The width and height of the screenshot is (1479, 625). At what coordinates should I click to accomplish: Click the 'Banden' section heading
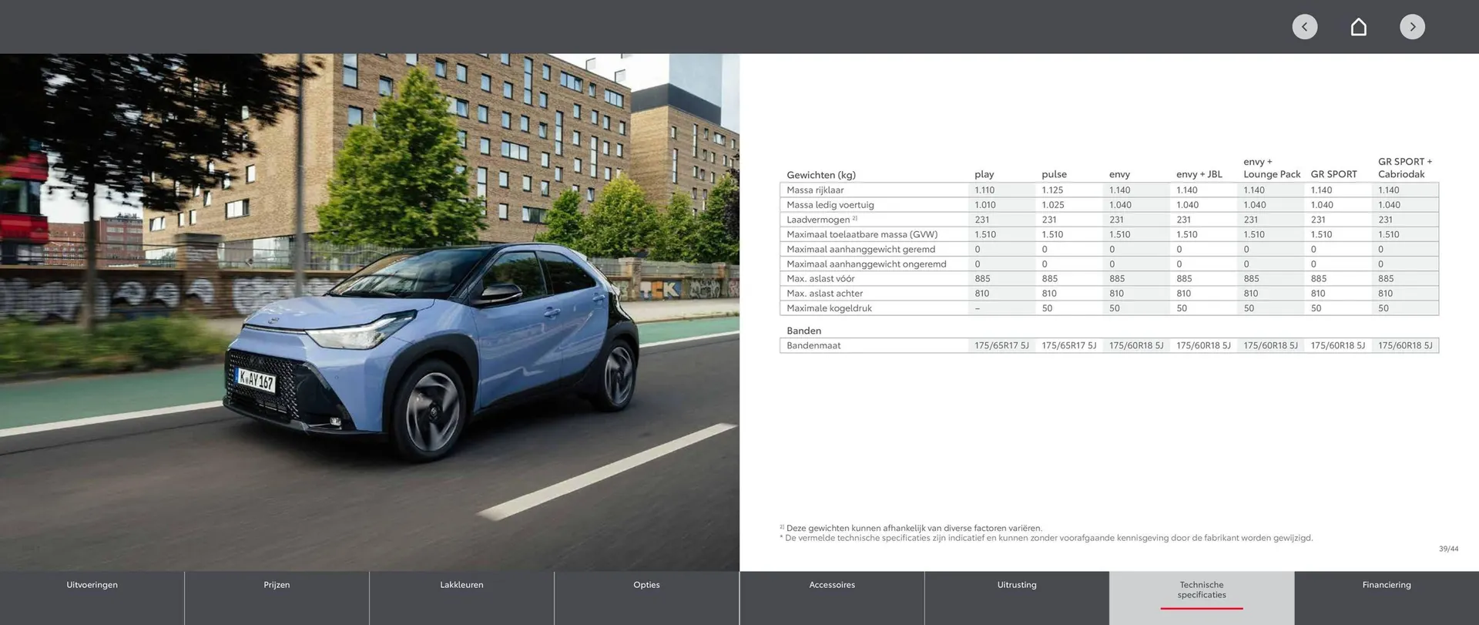tap(803, 331)
